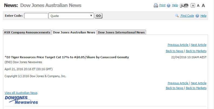Click the question-mark icon in Enter Code bar
The image size is (214, 109).
197,16
